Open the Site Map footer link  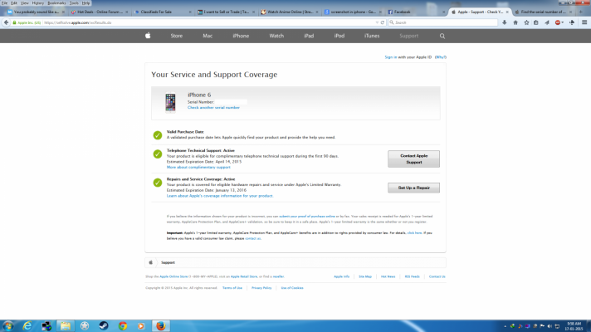[x=365, y=276]
